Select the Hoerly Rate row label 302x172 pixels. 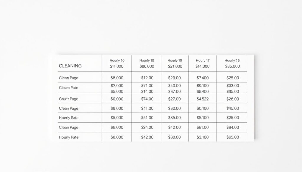click(68, 118)
